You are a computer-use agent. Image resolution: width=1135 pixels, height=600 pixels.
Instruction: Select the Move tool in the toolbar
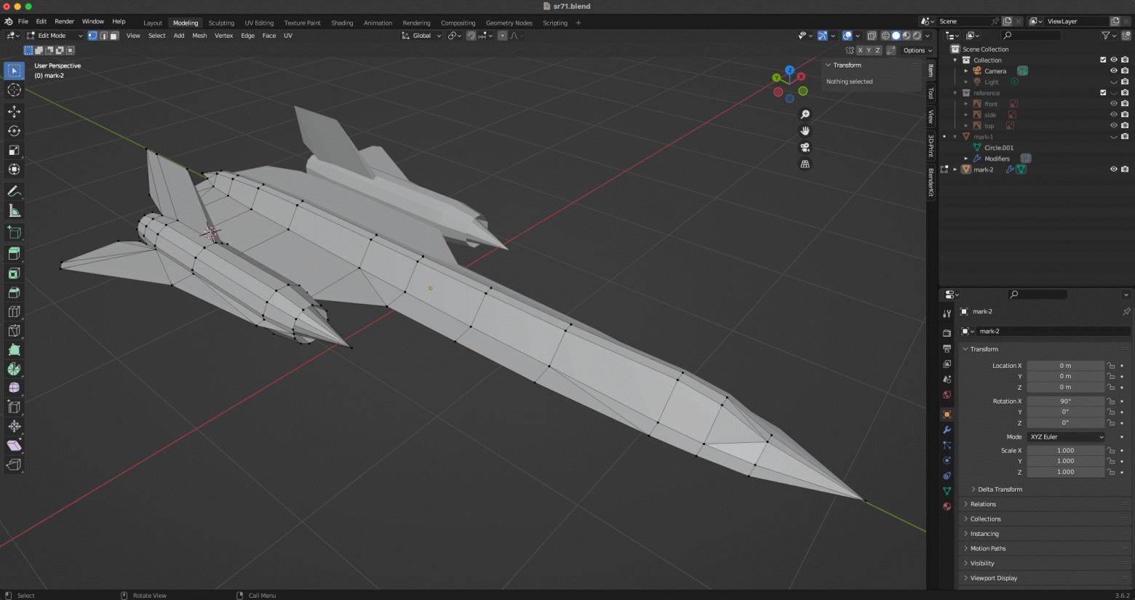(14, 111)
